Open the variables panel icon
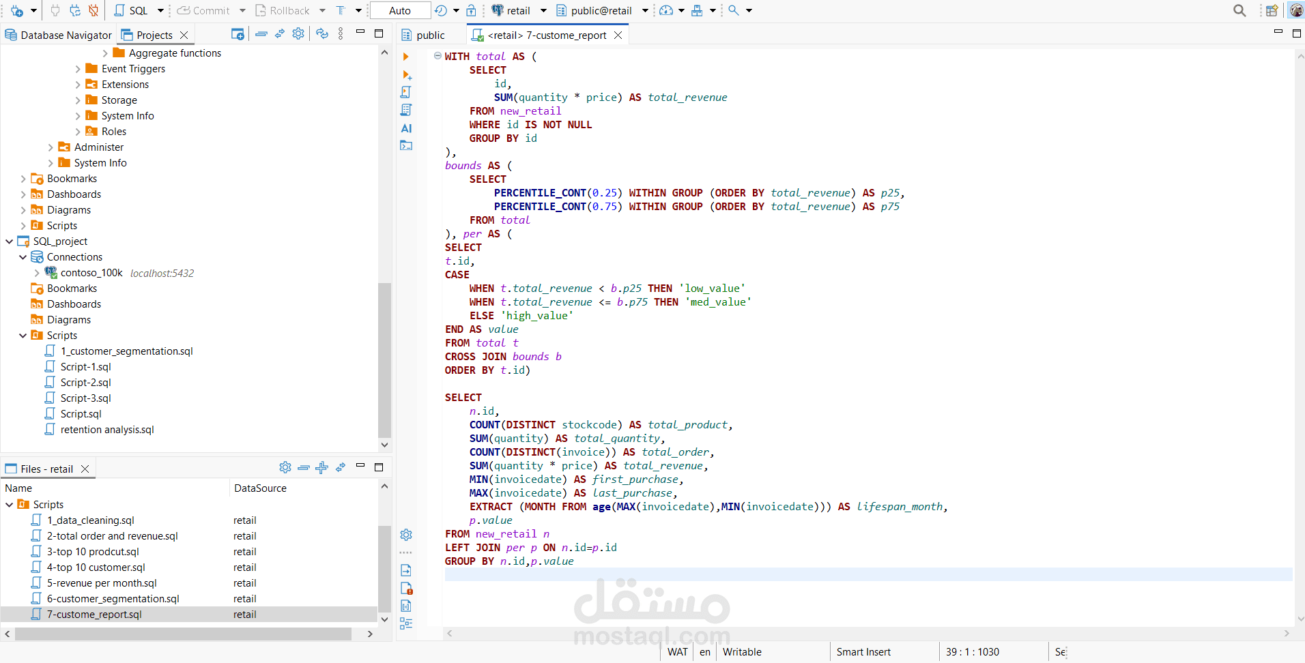1305x663 pixels. click(406, 606)
